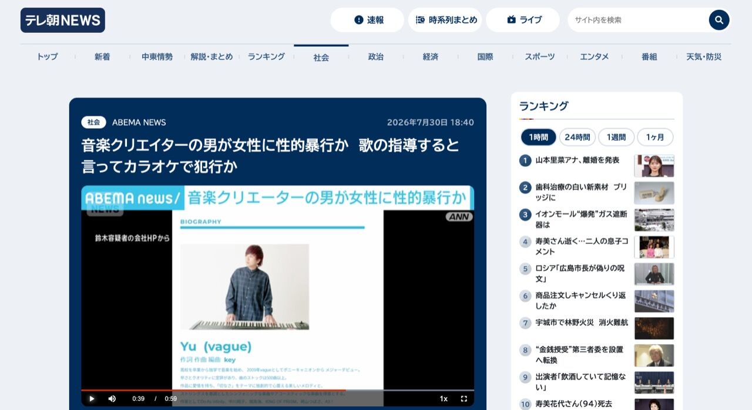Open ranking item 寿美さん逝く…二人の息子コメント
This screenshot has width=752, height=410.
(581, 246)
